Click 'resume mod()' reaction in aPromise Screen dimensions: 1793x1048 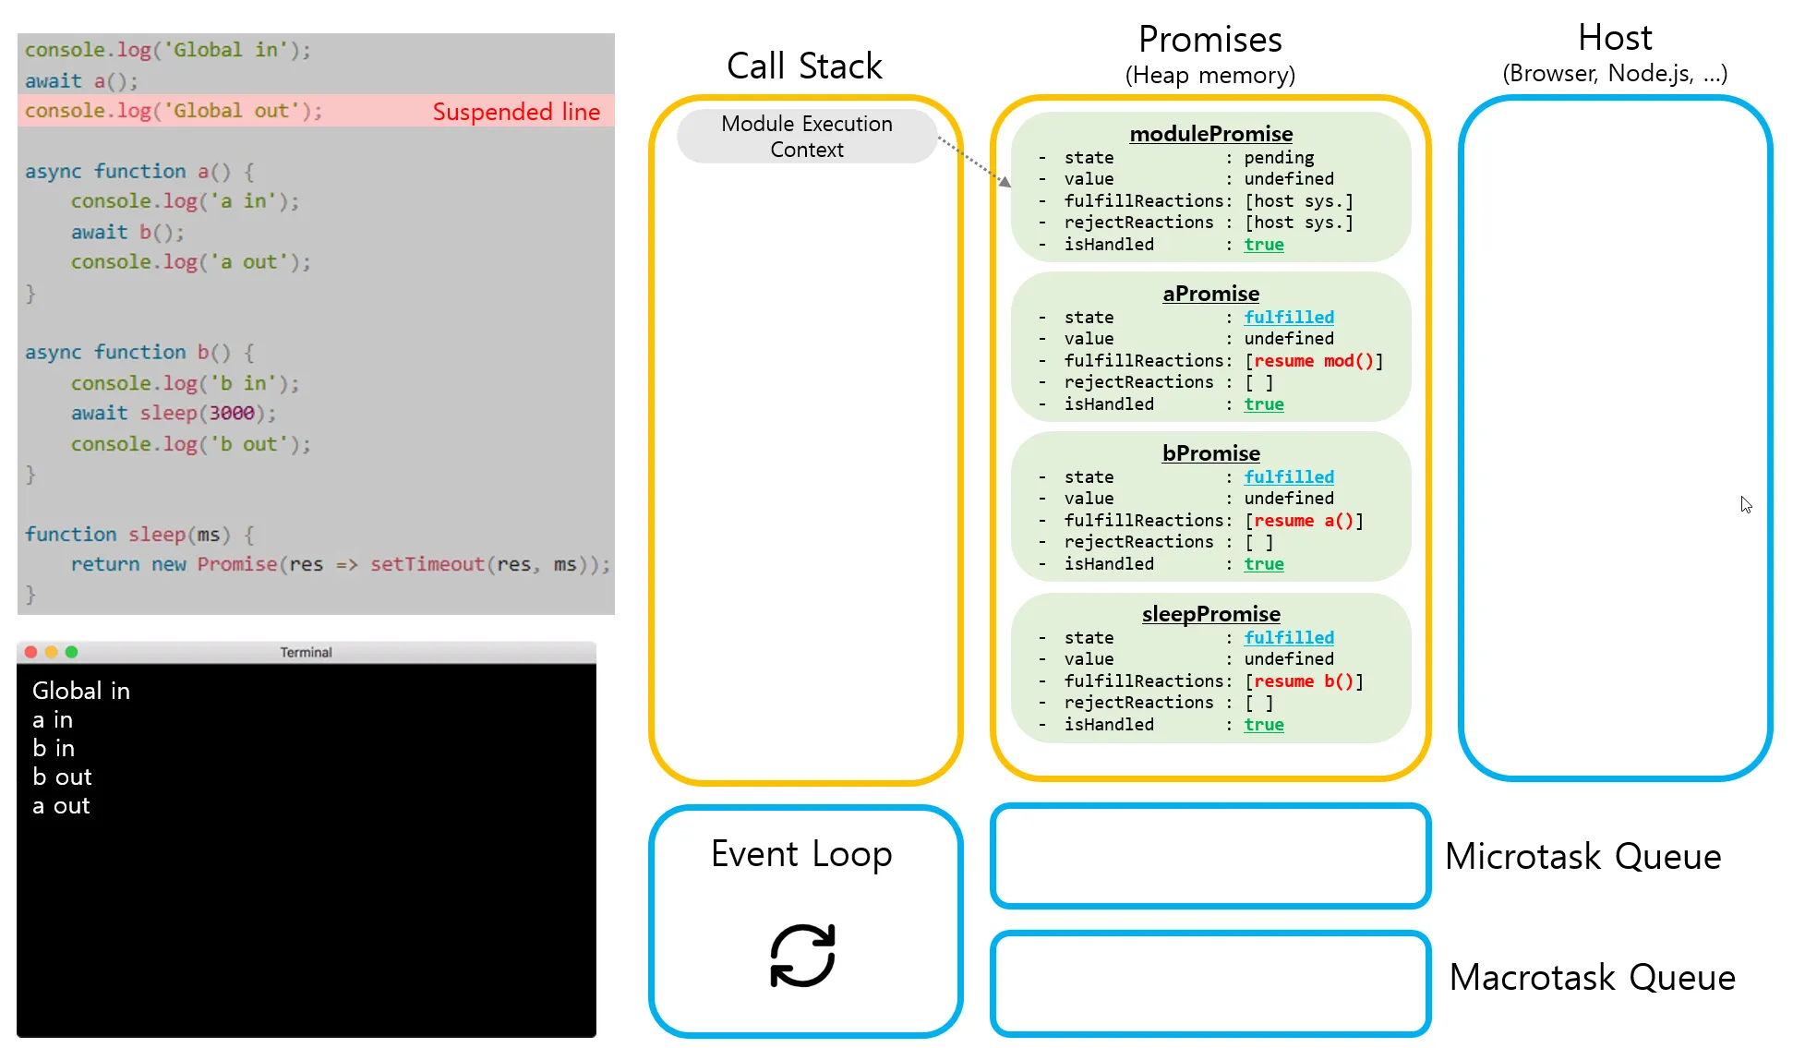[x=1314, y=361]
